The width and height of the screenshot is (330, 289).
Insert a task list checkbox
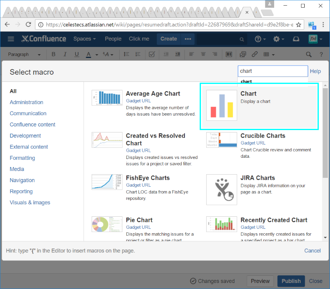click(x=152, y=55)
